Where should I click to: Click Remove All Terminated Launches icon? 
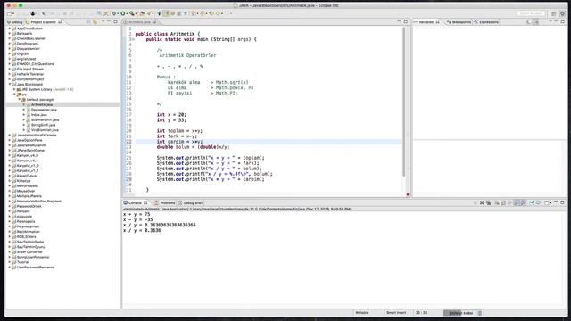click(488, 202)
